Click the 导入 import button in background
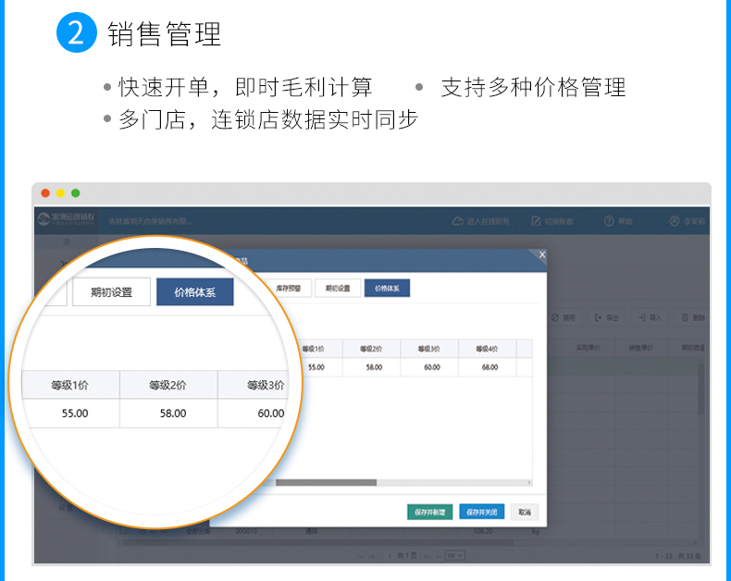 pyautogui.click(x=650, y=317)
